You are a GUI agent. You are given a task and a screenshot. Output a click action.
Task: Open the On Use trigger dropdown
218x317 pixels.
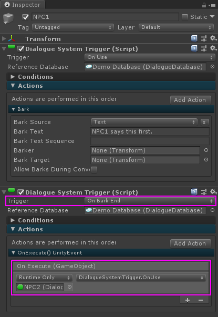[x=149, y=57]
